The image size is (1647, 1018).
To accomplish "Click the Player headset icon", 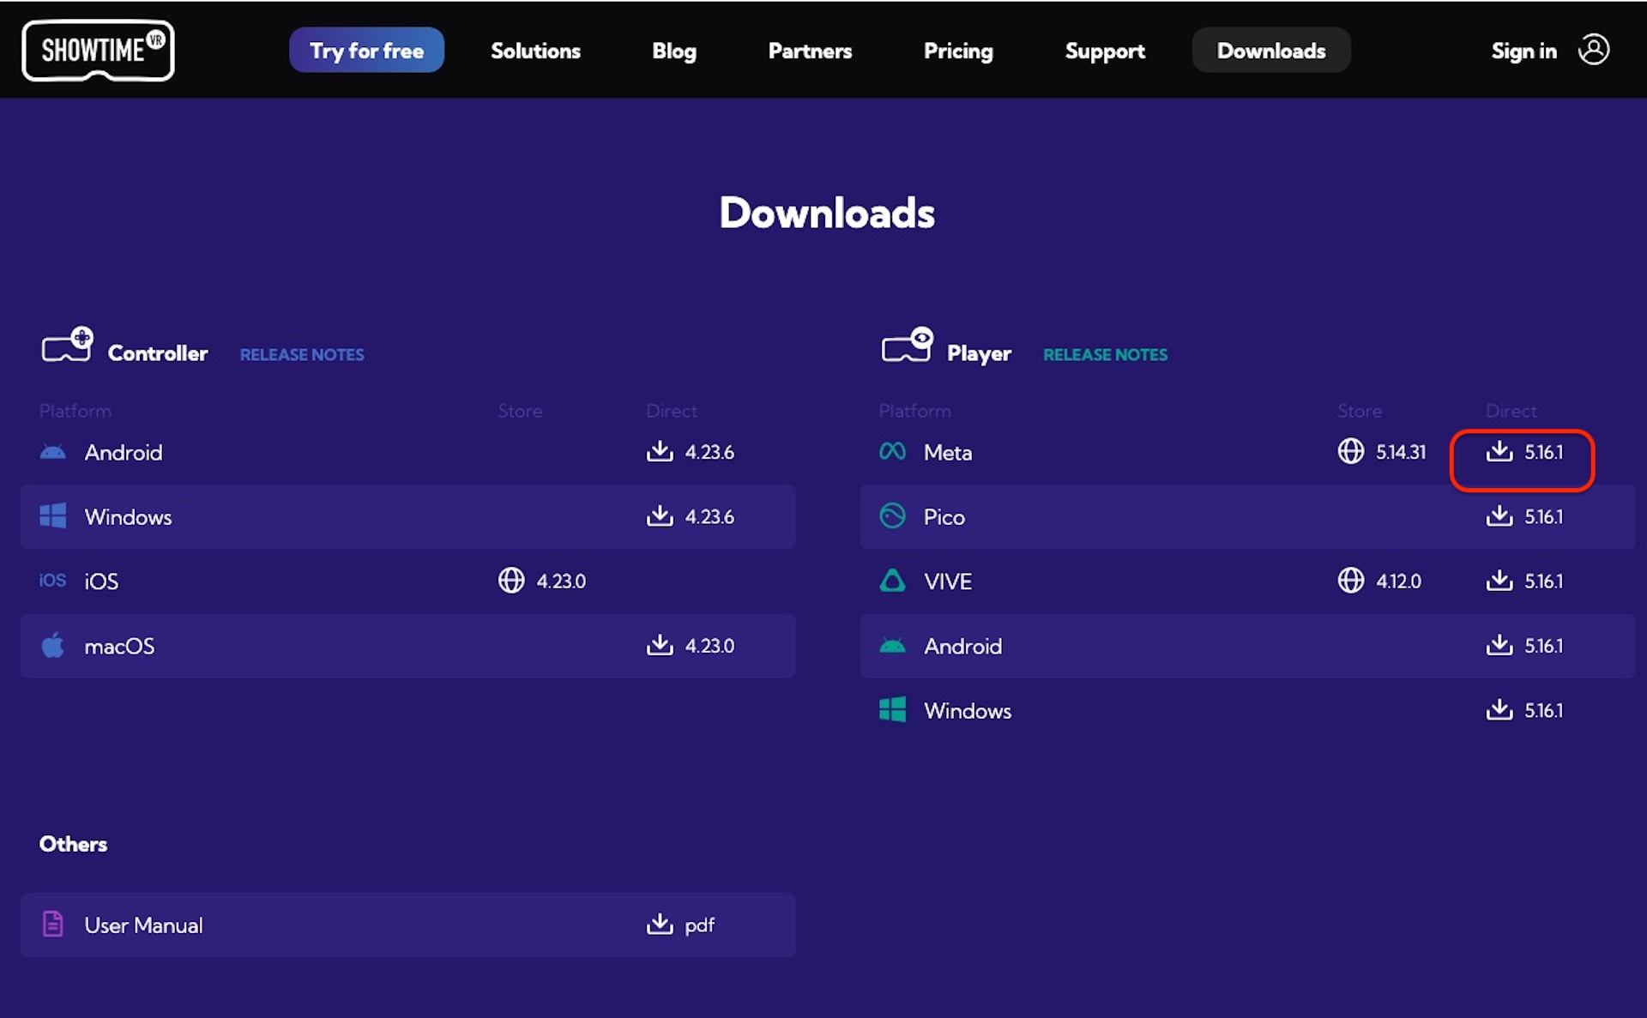I will point(907,345).
